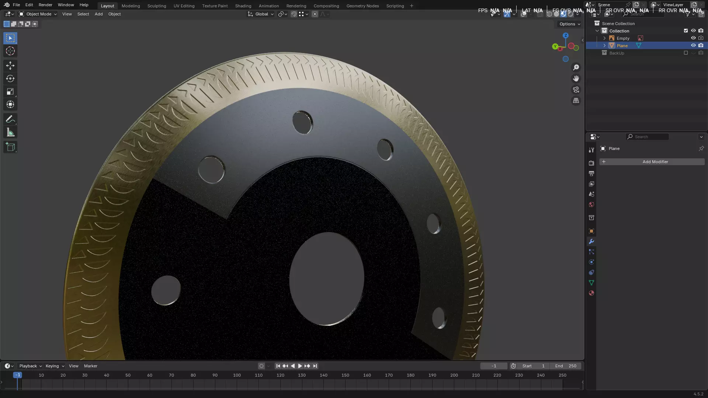Switch to the Geometry Nodes workspace tab
This screenshot has width=708, height=398.
click(362, 6)
